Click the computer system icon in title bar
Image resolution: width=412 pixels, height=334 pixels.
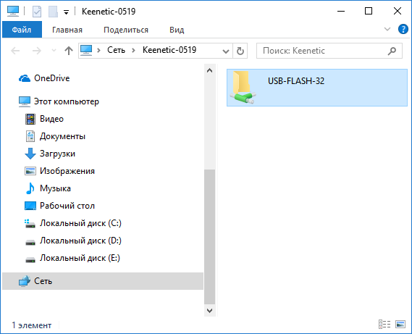13,12
